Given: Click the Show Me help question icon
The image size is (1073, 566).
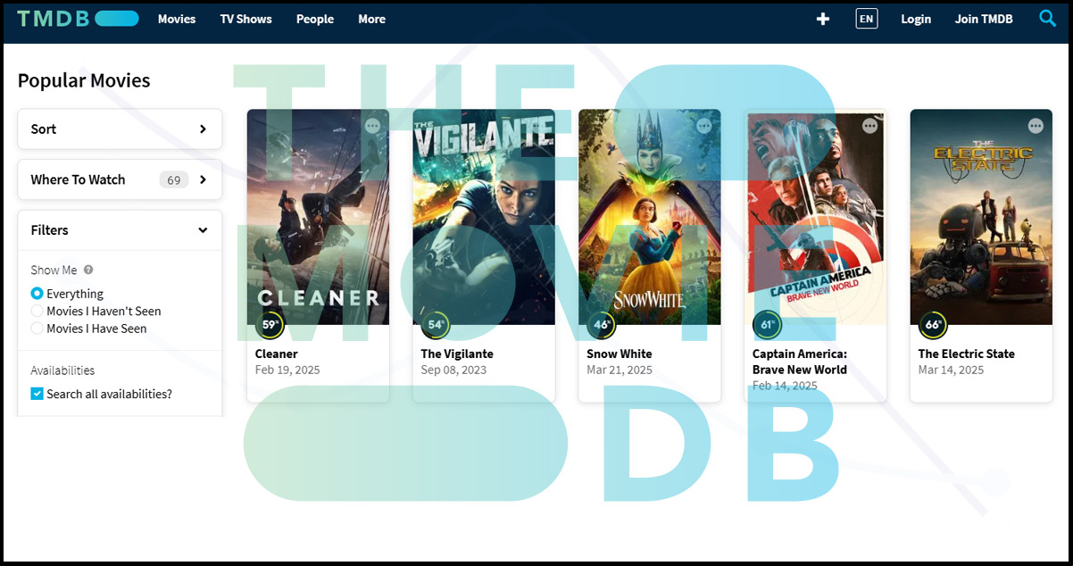Looking at the screenshot, I should click(88, 270).
